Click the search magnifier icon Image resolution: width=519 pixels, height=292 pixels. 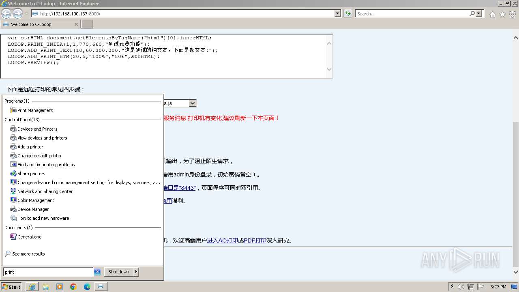[x=472, y=14]
